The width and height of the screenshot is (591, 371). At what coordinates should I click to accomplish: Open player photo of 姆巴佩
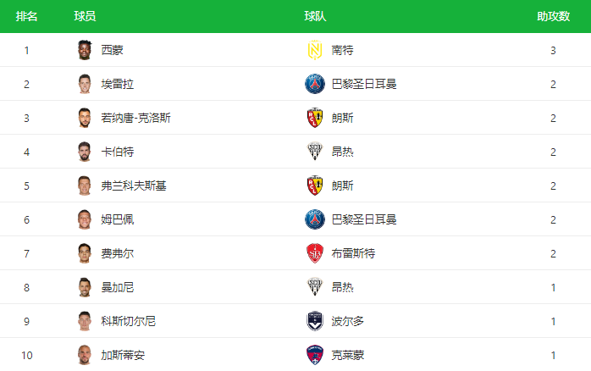pyautogui.click(x=85, y=219)
